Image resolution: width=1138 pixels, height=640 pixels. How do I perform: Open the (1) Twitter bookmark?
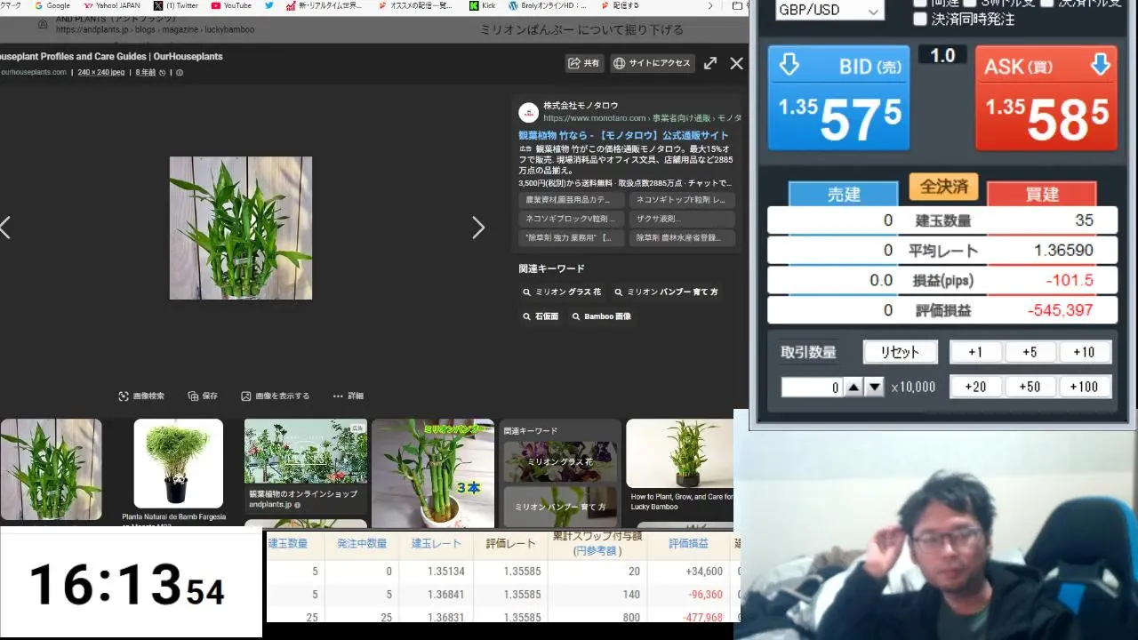[x=175, y=5]
